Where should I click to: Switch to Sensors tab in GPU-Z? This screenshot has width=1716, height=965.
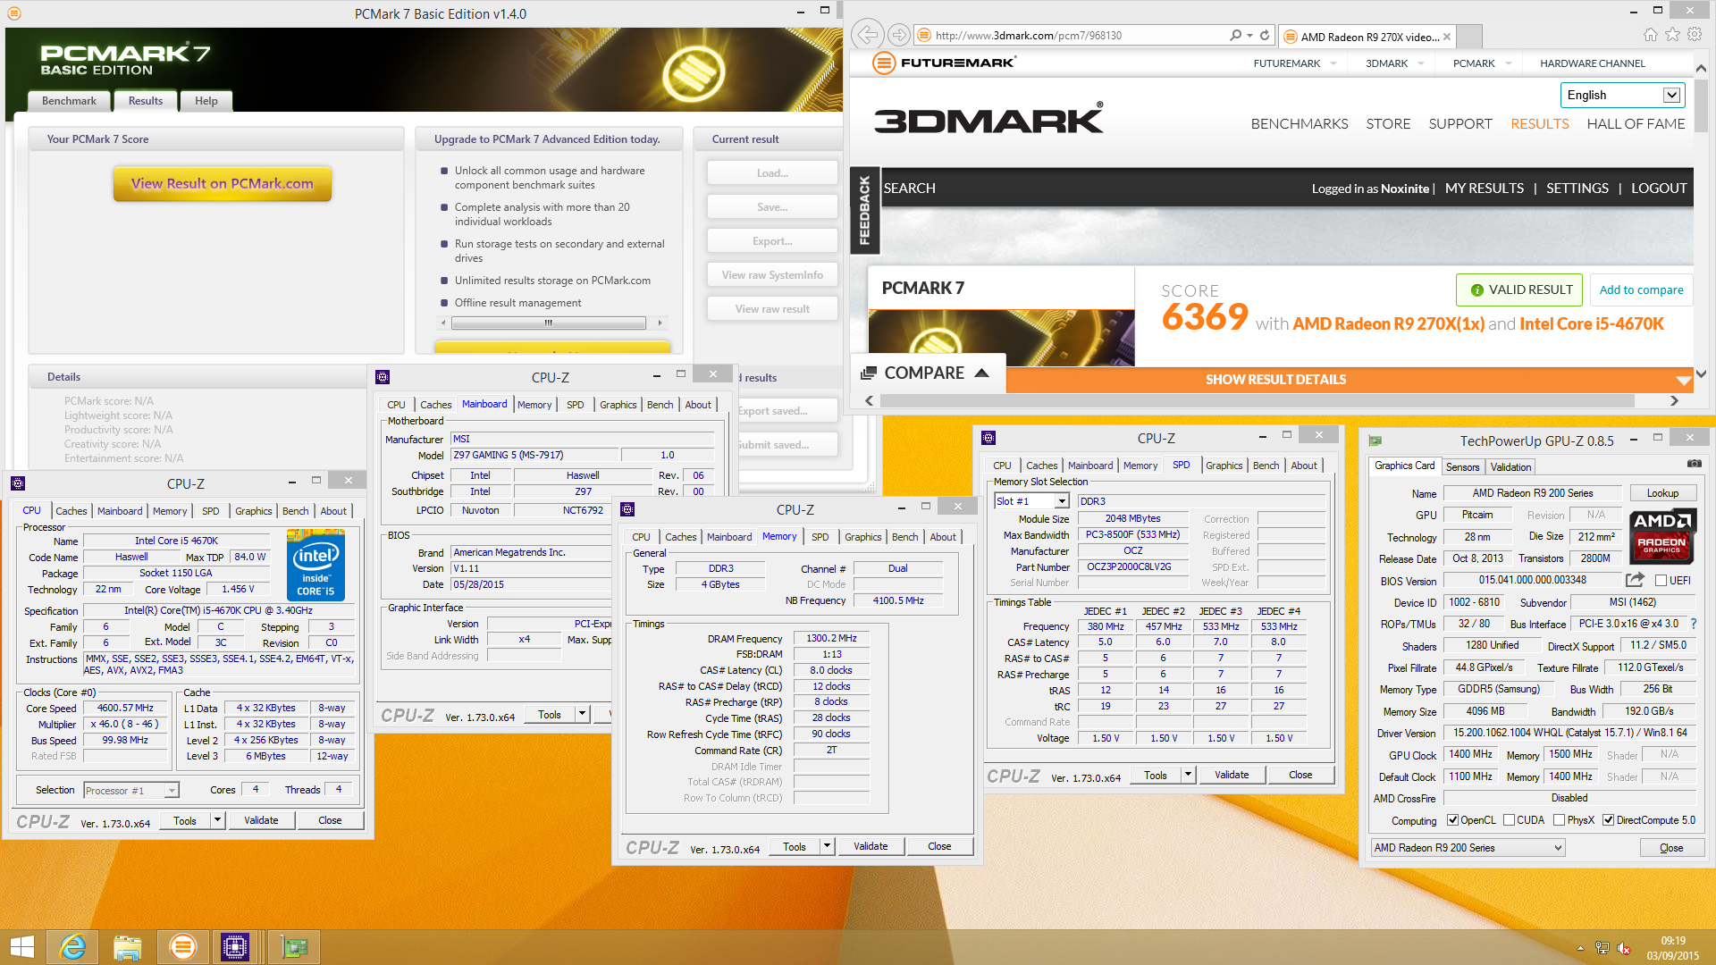click(1462, 466)
